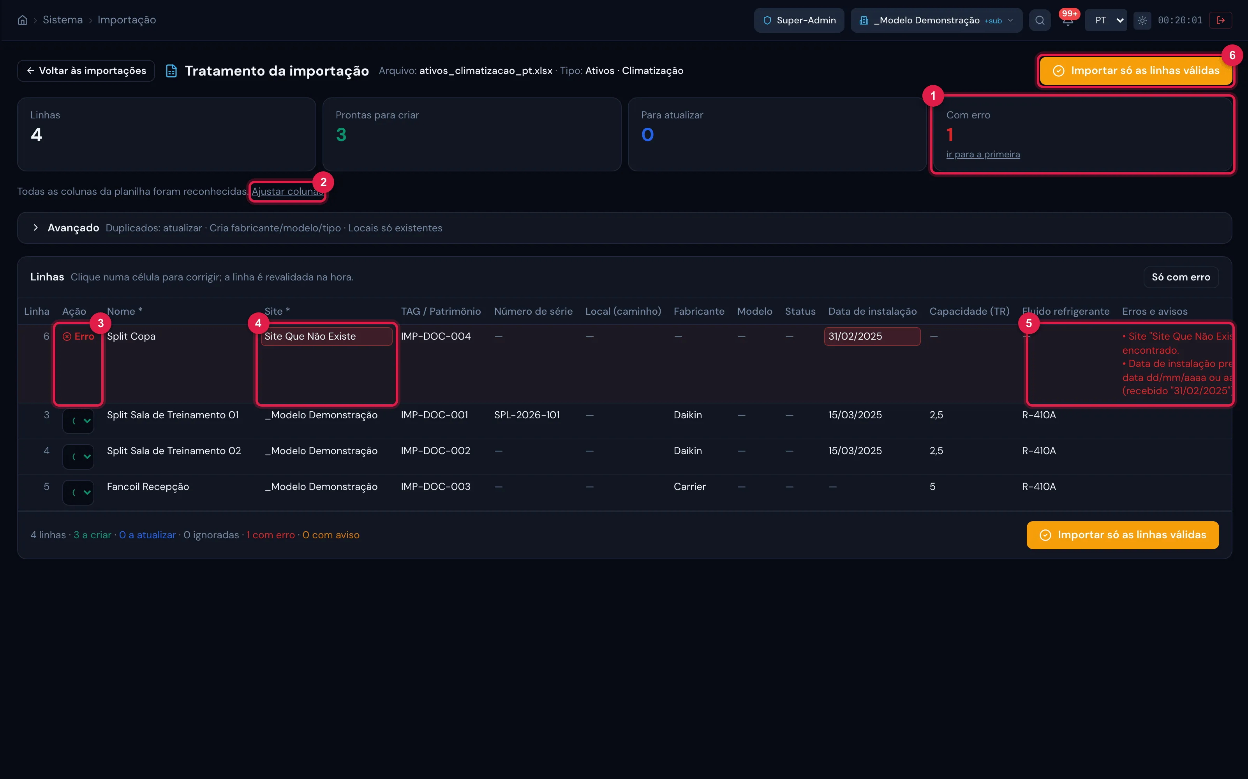Screen dimensions: 1248x779
Task: Go back with Voltar às importações
Action: 86,70
